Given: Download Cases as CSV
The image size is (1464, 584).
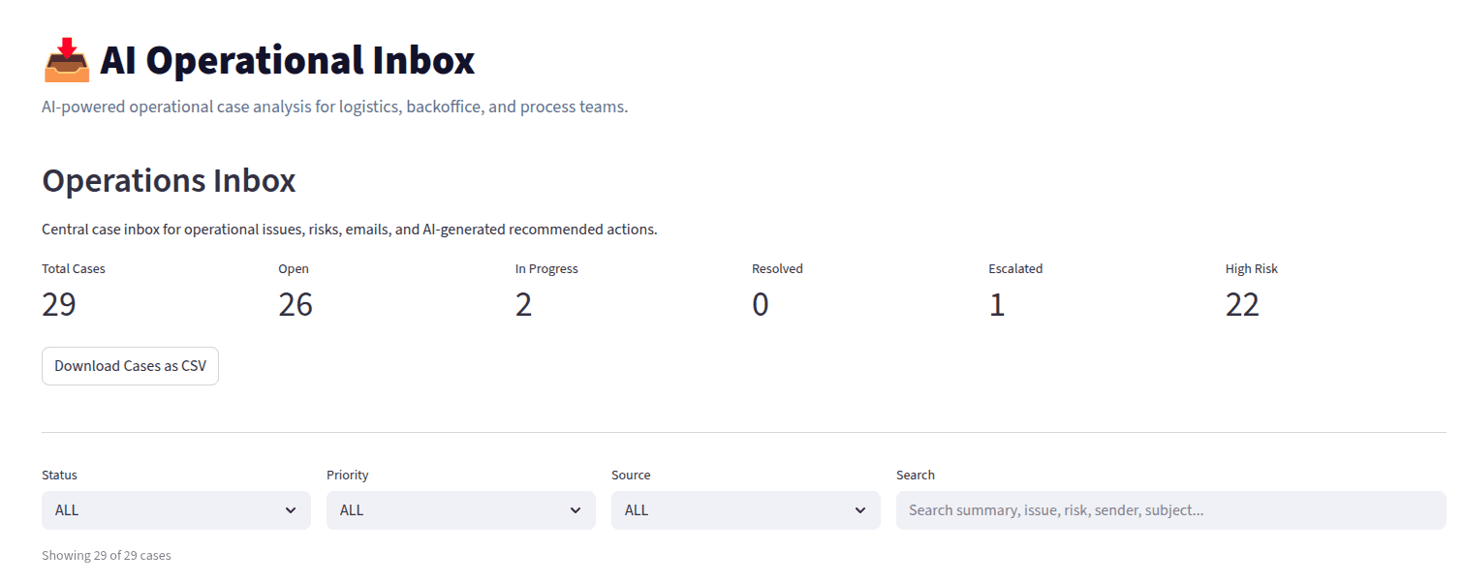Looking at the screenshot, I should click(130, 366).
